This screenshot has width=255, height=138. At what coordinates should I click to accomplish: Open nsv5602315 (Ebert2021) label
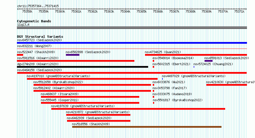171,64
